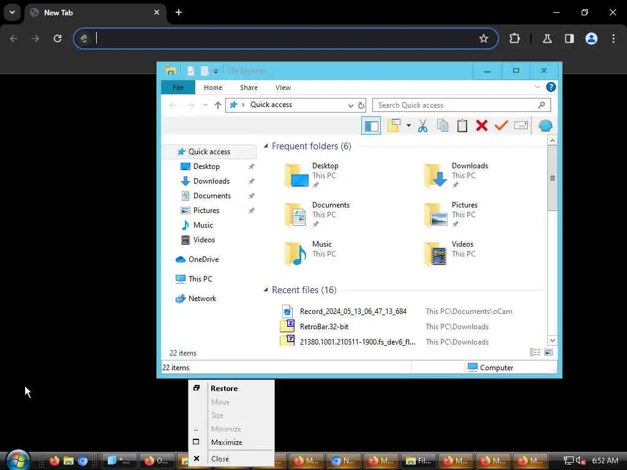Click the red X Delete icon

482,125
